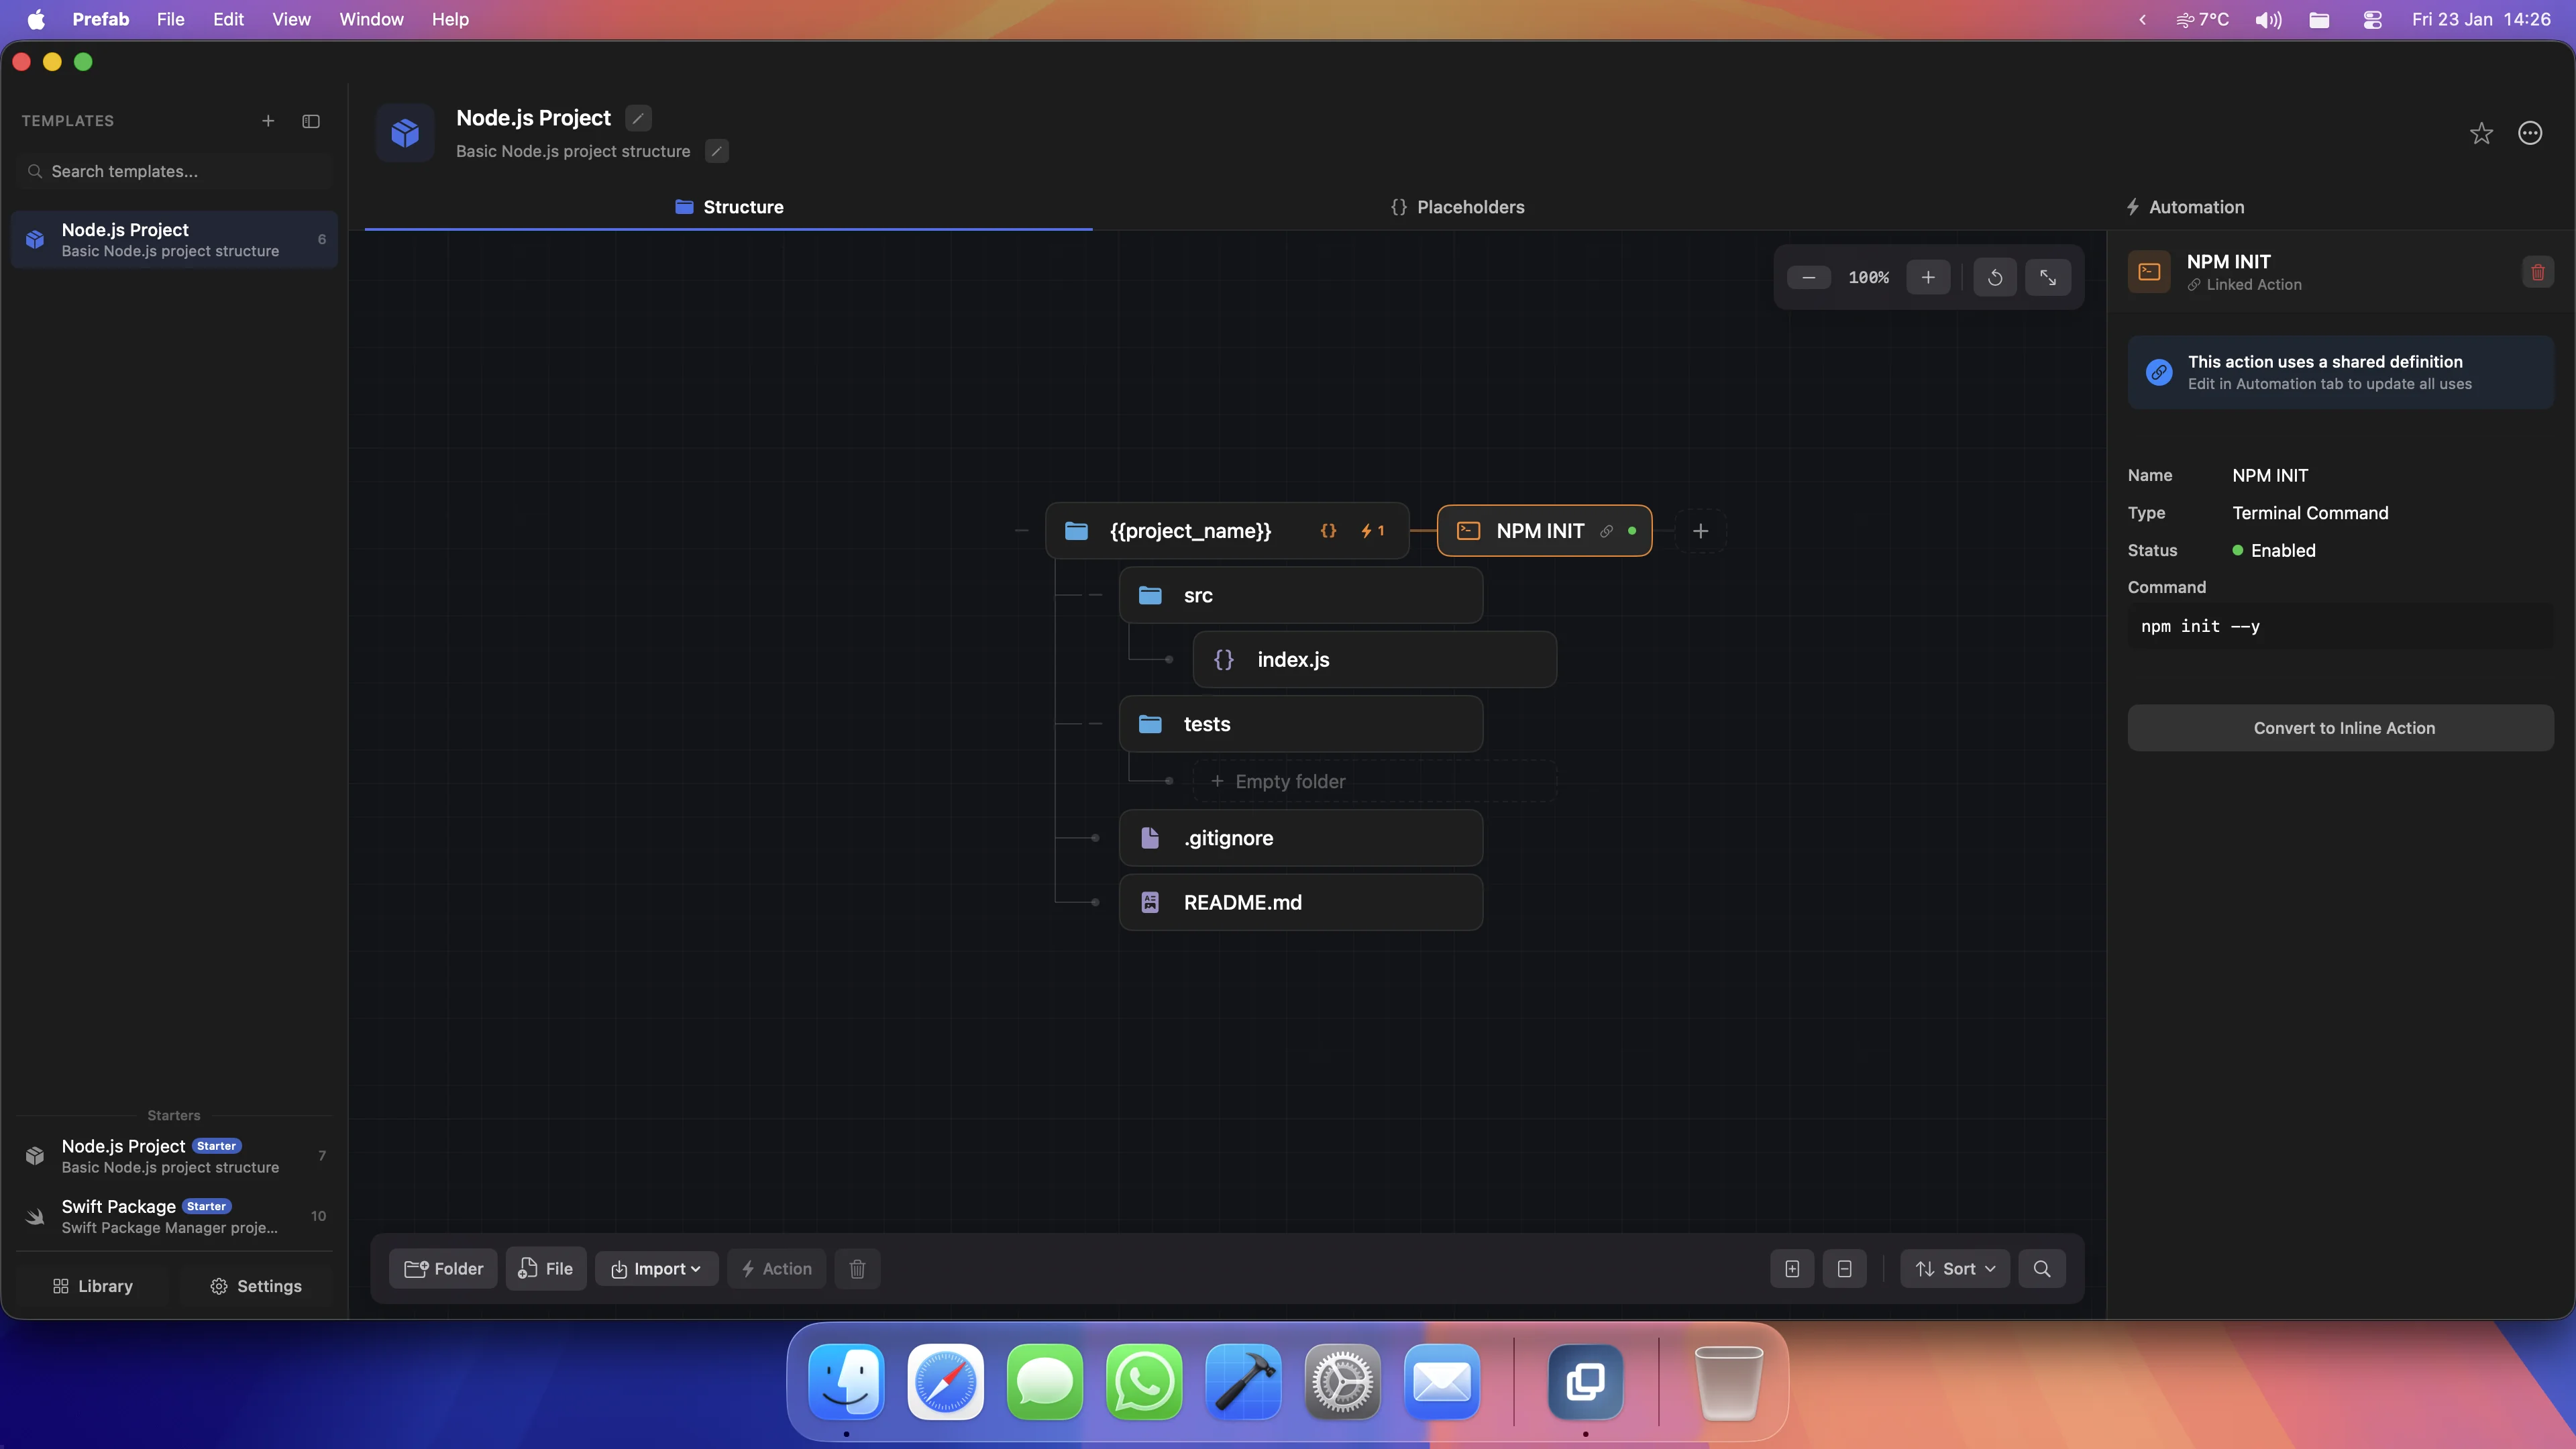Screen dimensions: 2576x1449
Task: Delete the NPM INIT linked action
Action: 2537,271
